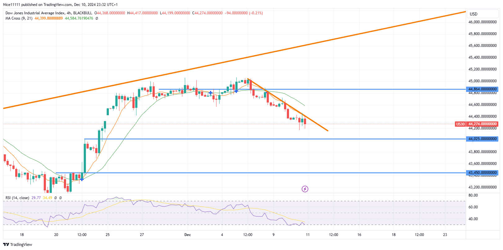
Task: Select the 44,864 blue level price label
Action: pos(483,89)
